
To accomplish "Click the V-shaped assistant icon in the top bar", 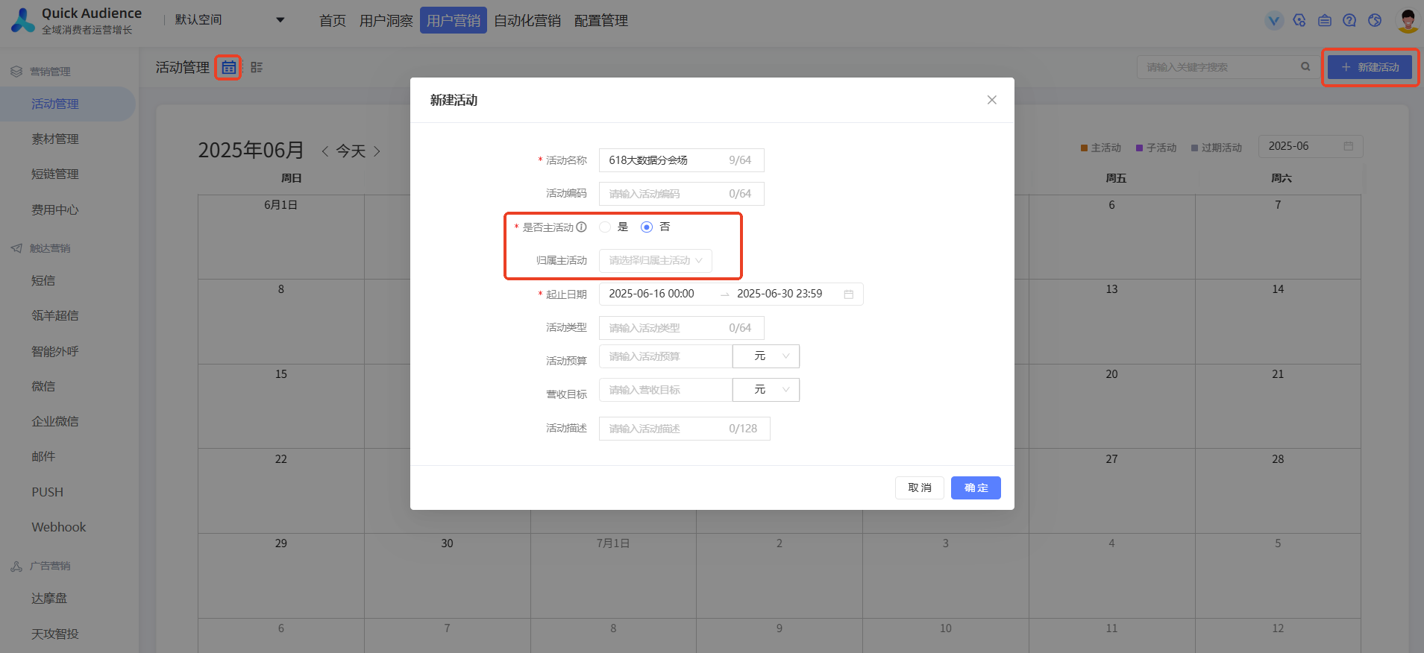I will click(1274, 21).
